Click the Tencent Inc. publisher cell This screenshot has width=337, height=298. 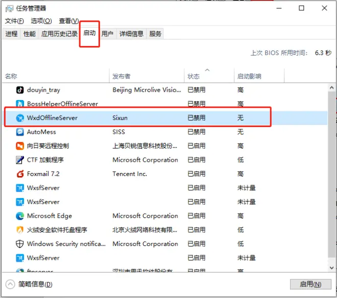(x=130, y=174)
